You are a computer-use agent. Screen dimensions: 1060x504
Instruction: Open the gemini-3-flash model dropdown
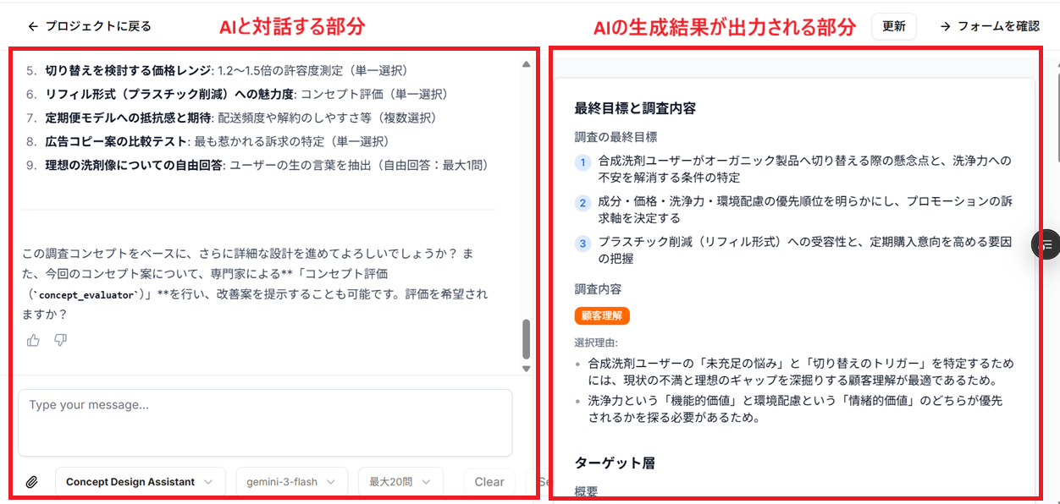coord(291,482)
